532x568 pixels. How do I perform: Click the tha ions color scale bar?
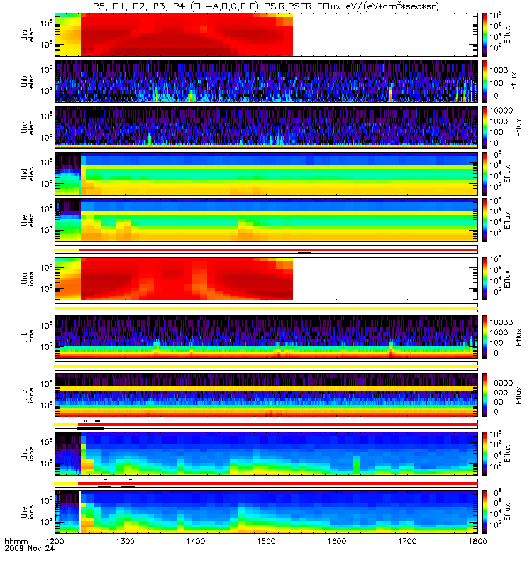pos(484,278)
